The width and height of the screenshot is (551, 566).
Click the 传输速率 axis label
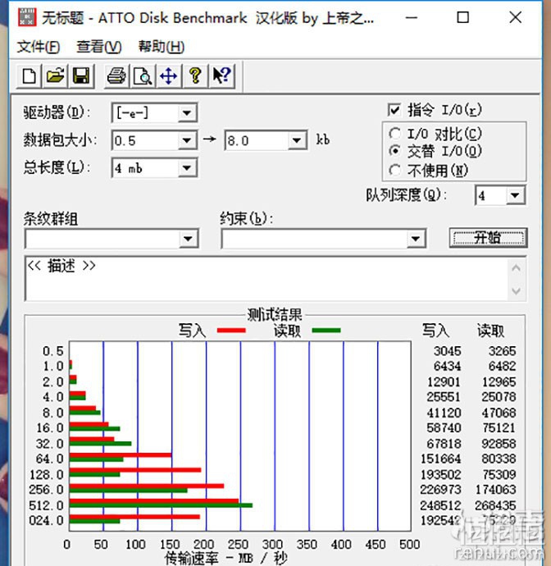(225, 558)
